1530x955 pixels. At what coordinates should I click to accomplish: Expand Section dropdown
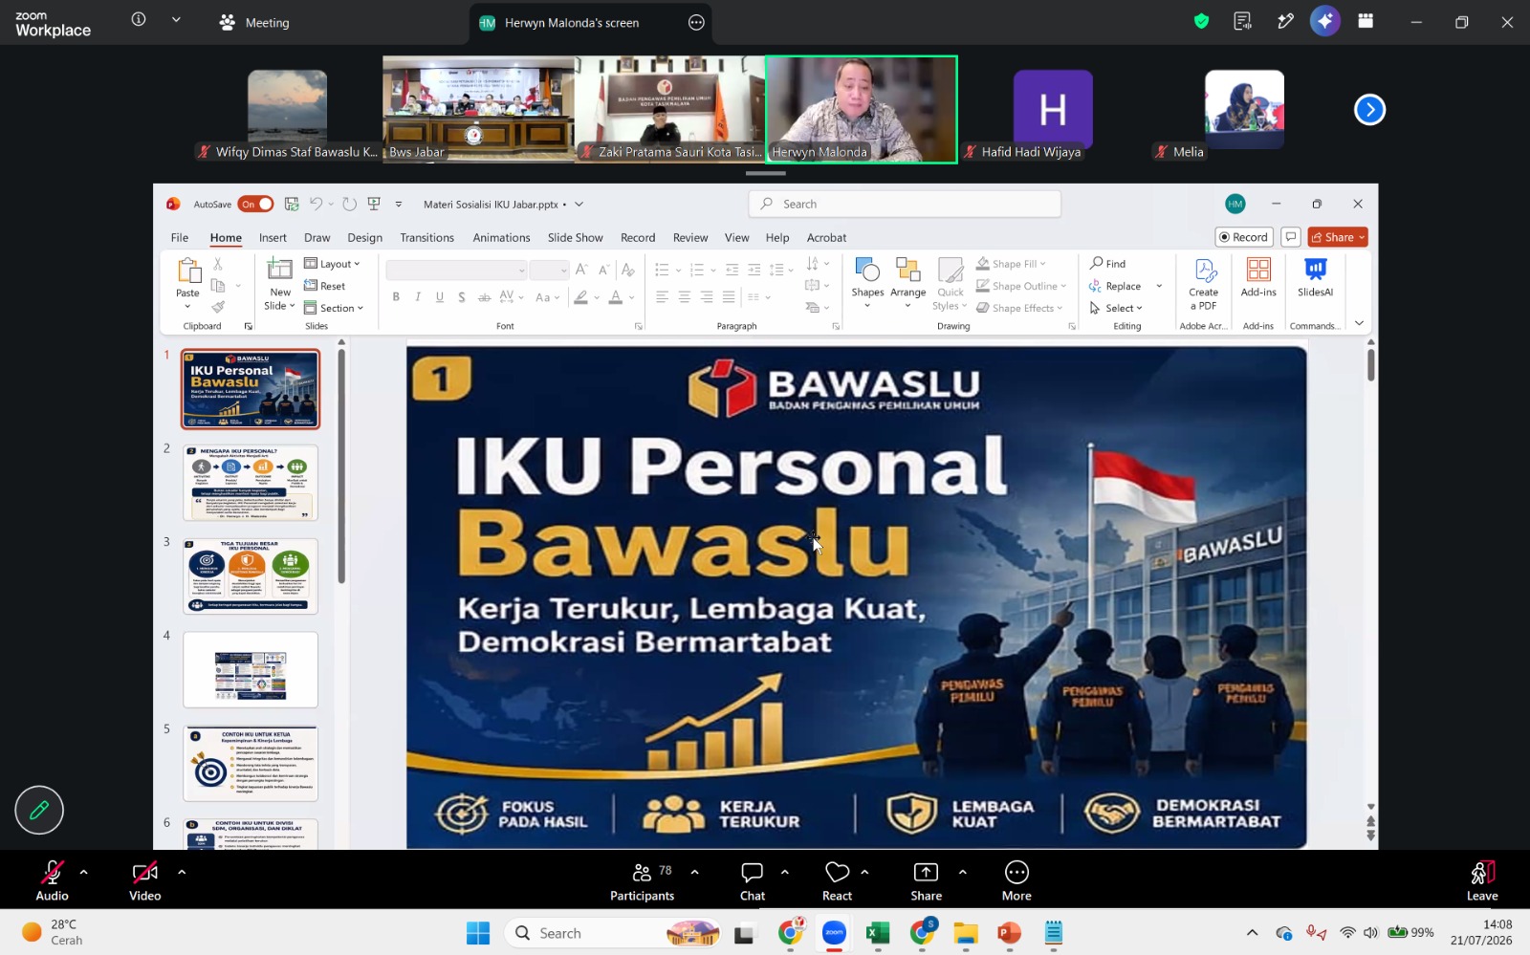(334, 308)
